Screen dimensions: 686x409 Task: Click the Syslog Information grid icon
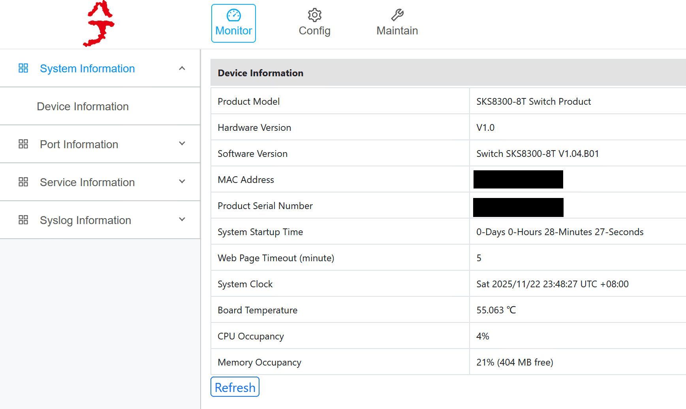[23, 220]
